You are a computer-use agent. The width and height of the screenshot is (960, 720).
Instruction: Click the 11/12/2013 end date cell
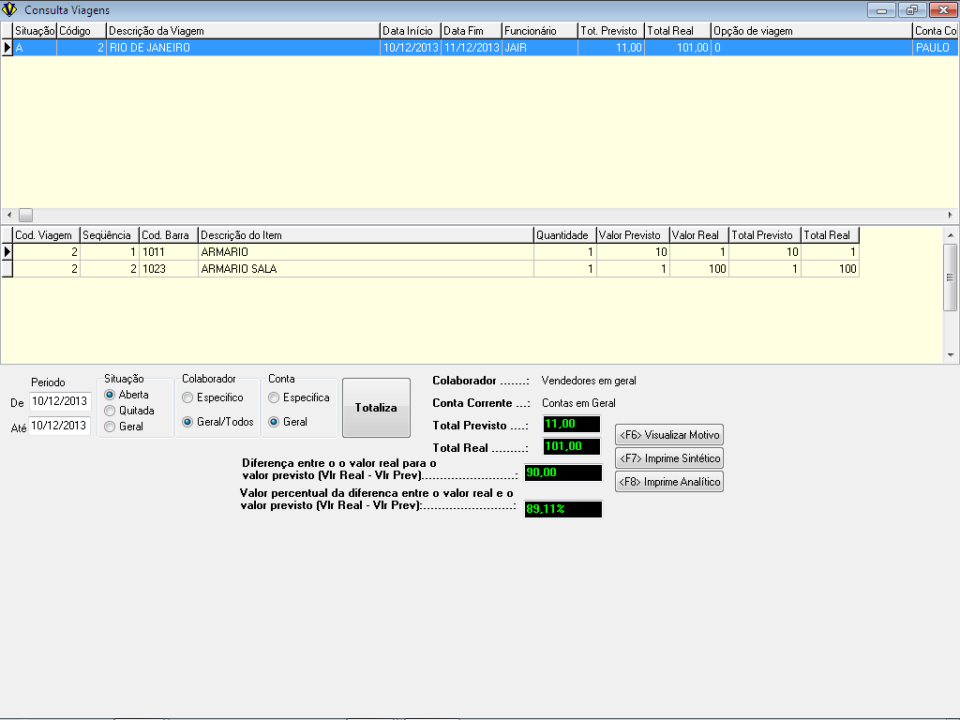tap(471, 48)
